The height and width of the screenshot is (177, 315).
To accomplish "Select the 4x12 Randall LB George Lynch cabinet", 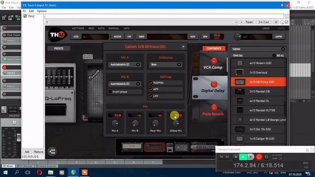I will [258, 119].
